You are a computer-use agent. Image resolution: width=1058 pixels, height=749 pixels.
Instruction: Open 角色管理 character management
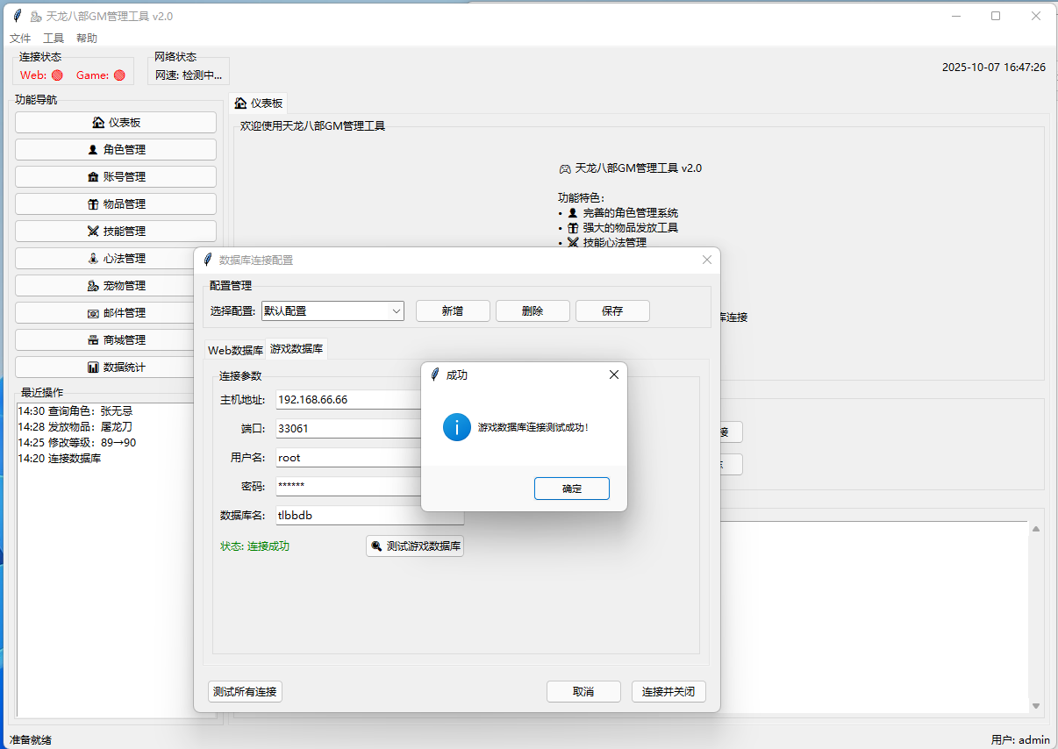pyautogui.click(x=116, y=150)
